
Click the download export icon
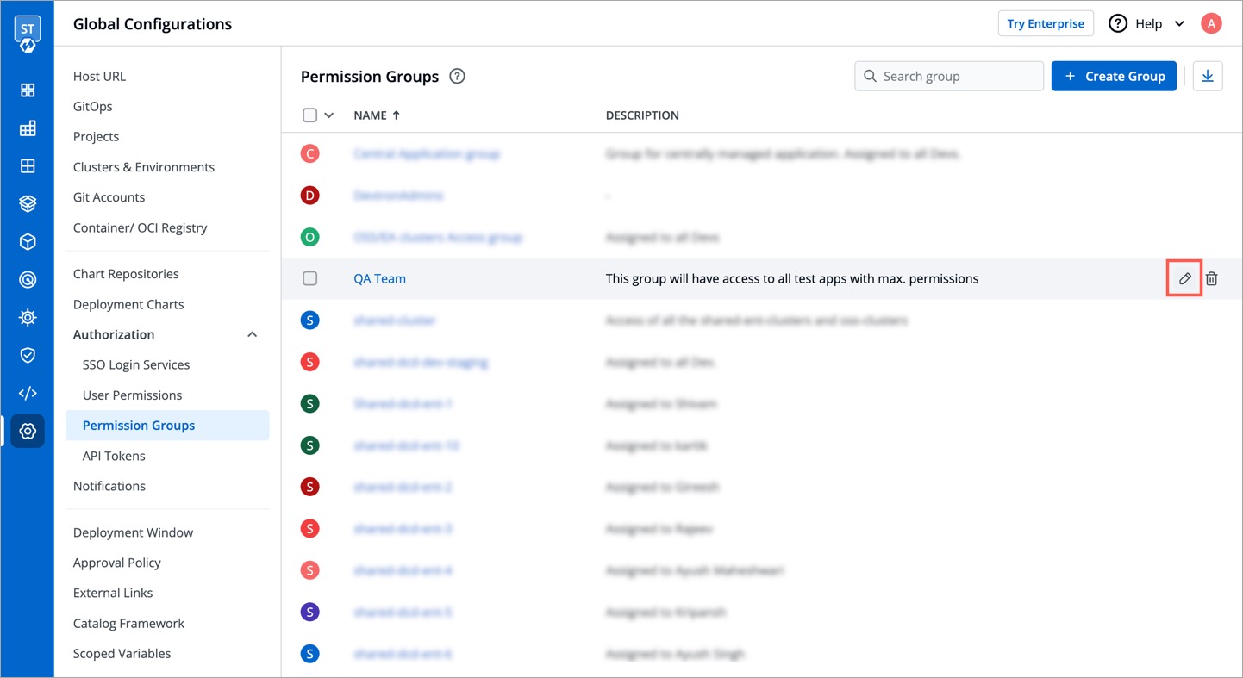coord(1207,76)
